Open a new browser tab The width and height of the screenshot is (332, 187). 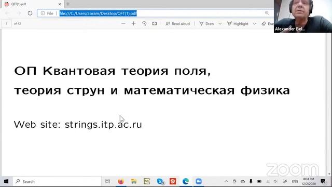68,4
